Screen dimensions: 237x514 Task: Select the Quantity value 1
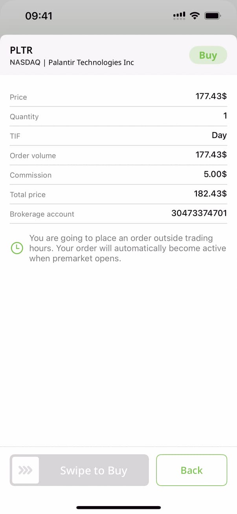[x=225, y=116]
